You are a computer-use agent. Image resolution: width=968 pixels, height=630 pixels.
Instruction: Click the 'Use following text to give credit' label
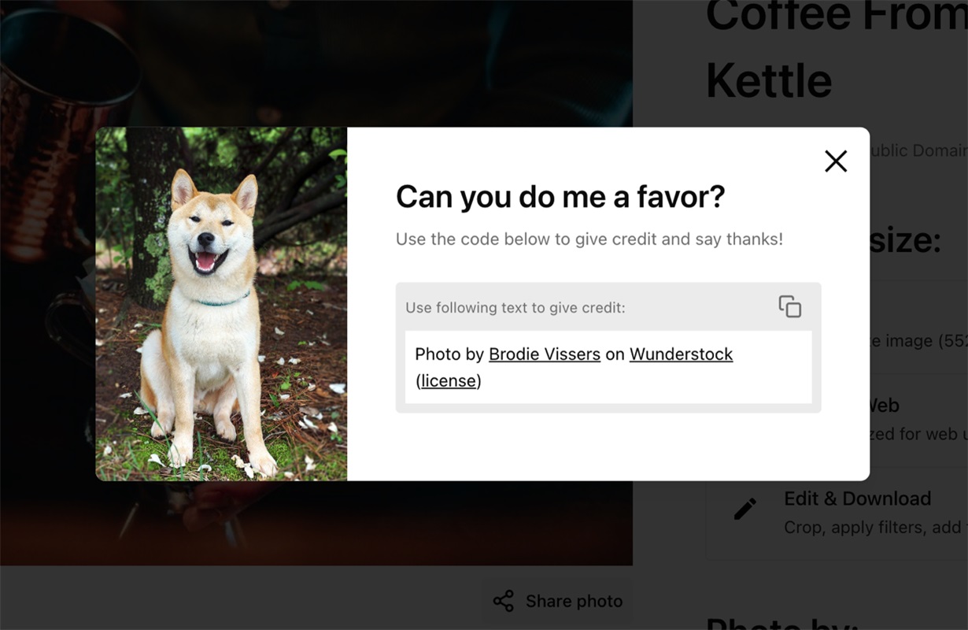coord(515,308)
